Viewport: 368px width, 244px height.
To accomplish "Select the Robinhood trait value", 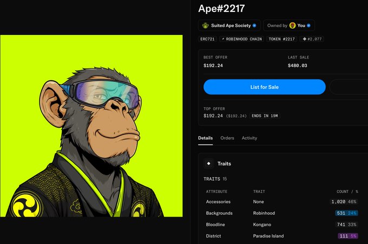I will pyautogui.click(x=264, y=213).
